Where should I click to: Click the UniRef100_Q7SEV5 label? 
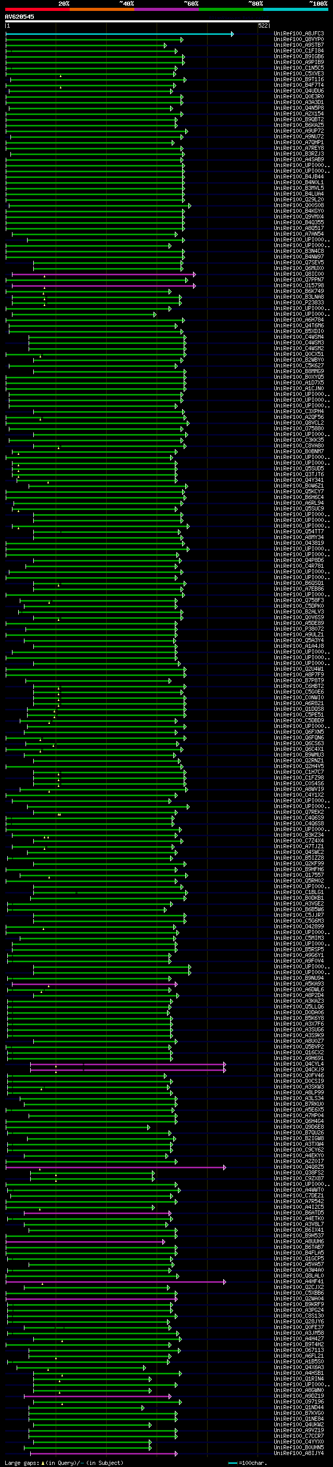[299, 262]
